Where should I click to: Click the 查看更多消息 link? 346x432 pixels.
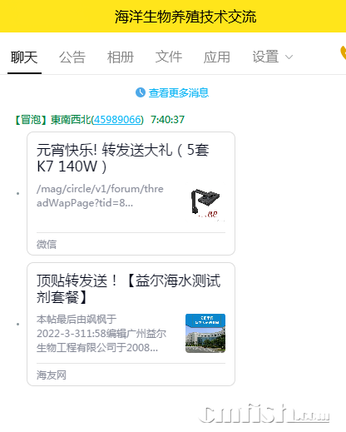tap(179, 92)
